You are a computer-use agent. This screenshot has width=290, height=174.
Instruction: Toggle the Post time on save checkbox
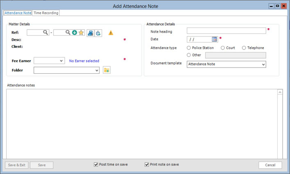click(x=96, y=165)
